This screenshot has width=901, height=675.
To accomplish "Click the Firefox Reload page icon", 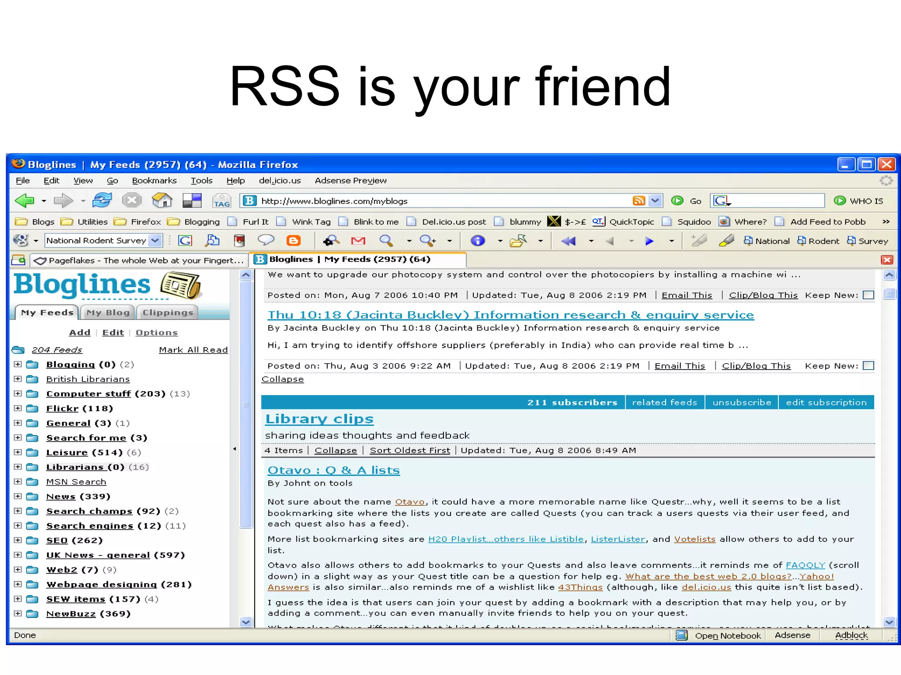I will (102, 201).
